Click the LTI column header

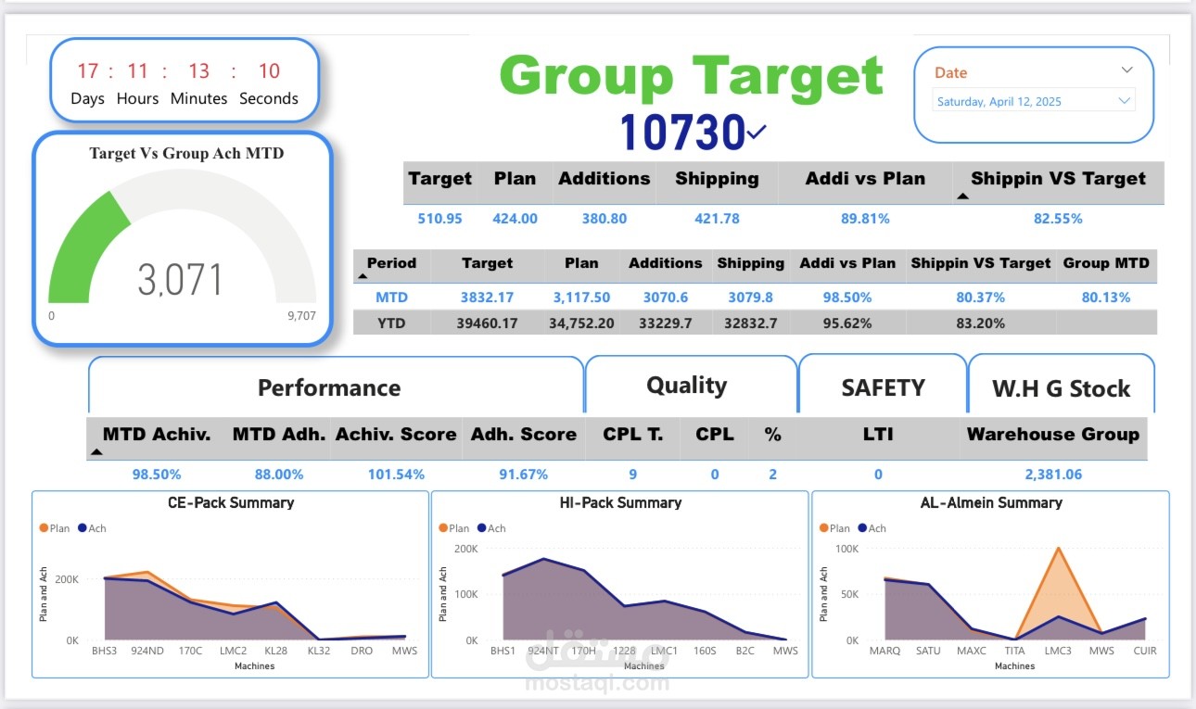877,434
